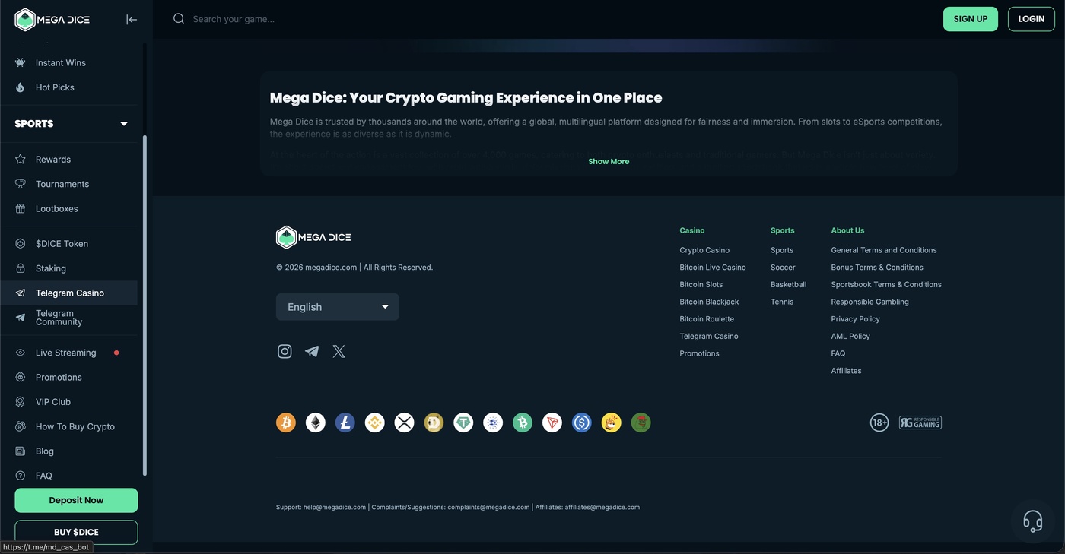Click the XRP coin icon
The height and width of the screenshot is (554, 1065).
(x=404, y=423)
